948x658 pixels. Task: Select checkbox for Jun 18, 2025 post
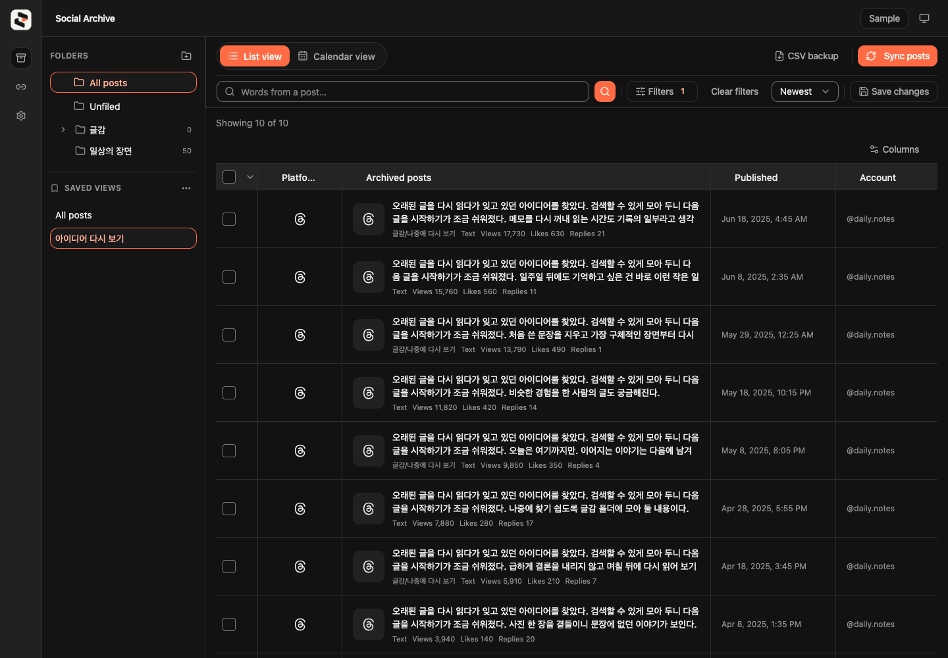(x=229, y=219)
